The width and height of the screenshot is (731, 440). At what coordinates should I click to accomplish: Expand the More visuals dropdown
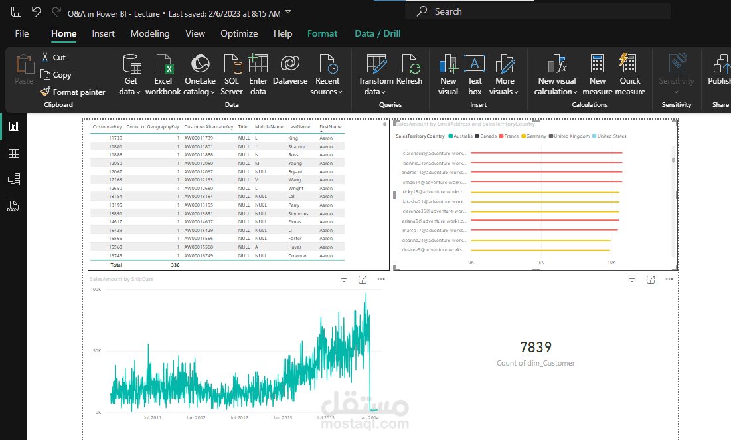click(504, 74)
